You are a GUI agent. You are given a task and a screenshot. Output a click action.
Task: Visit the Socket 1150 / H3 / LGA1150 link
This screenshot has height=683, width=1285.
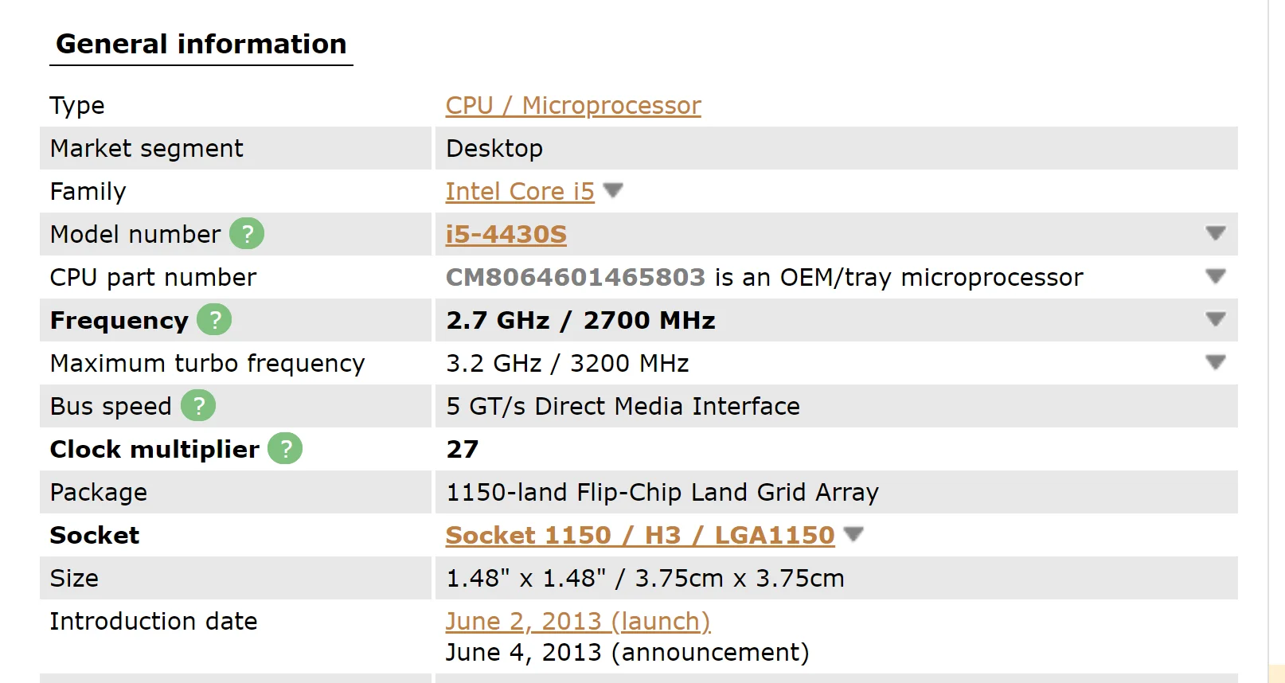[x=640, y=535]
